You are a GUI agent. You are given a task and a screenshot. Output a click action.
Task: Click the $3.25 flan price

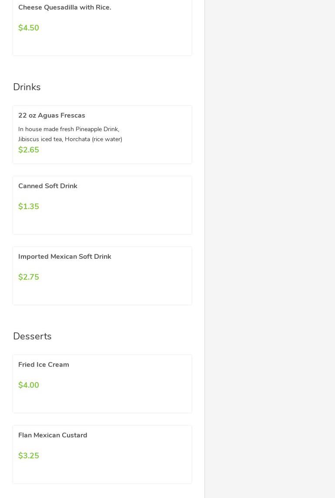pos(29,456)
